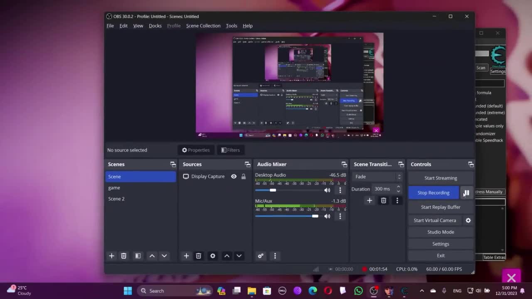Delete the selected scene transition
The width and height of the screenshot is (532, 299).
click(x=383, y=201)
